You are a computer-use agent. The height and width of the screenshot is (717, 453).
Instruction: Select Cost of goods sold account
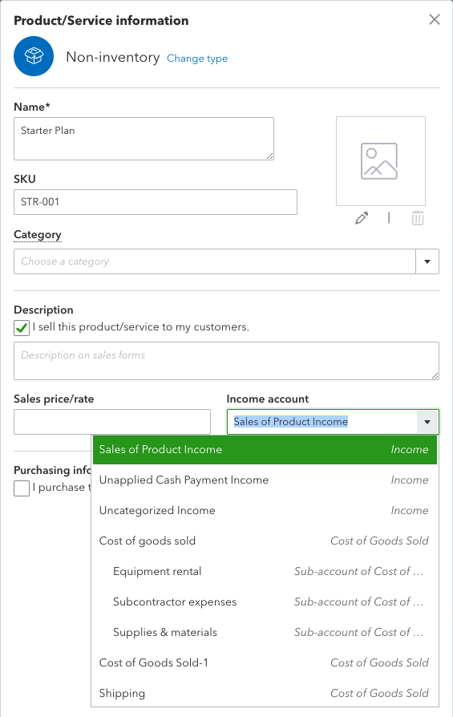pos(265,541)
